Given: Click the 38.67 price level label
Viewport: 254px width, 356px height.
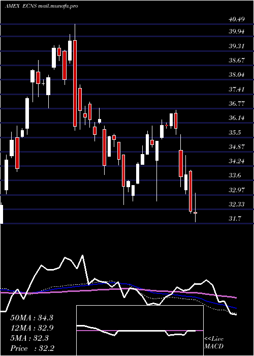Looking at the screenshot, I should [x=237, y=61].
